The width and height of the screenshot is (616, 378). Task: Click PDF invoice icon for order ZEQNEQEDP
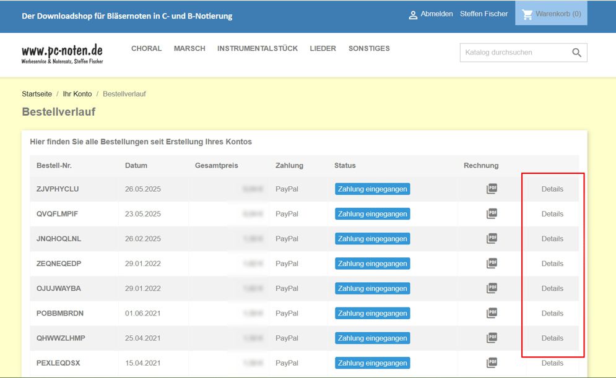492,263
